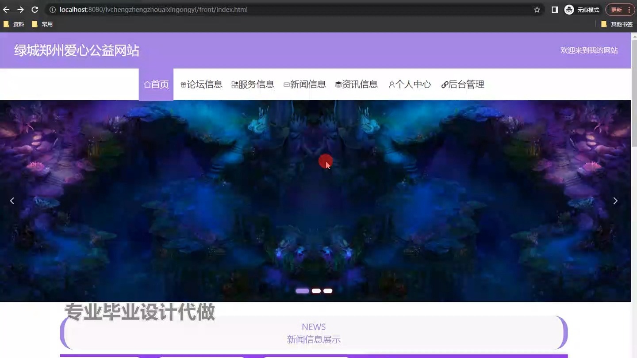Click the layers icon beside 资讯信息

point(338,85)
